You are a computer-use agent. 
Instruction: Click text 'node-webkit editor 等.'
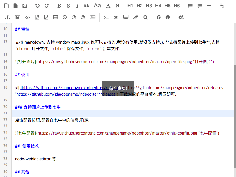tap(36, 159)
